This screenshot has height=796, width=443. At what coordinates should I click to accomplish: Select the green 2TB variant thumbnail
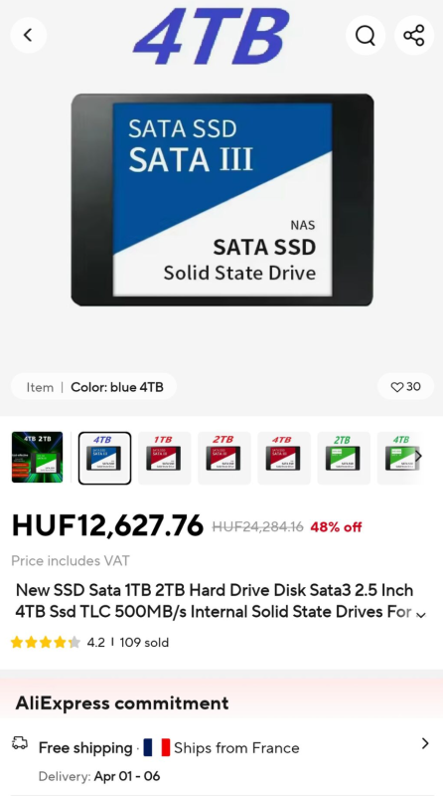(344, 458)
